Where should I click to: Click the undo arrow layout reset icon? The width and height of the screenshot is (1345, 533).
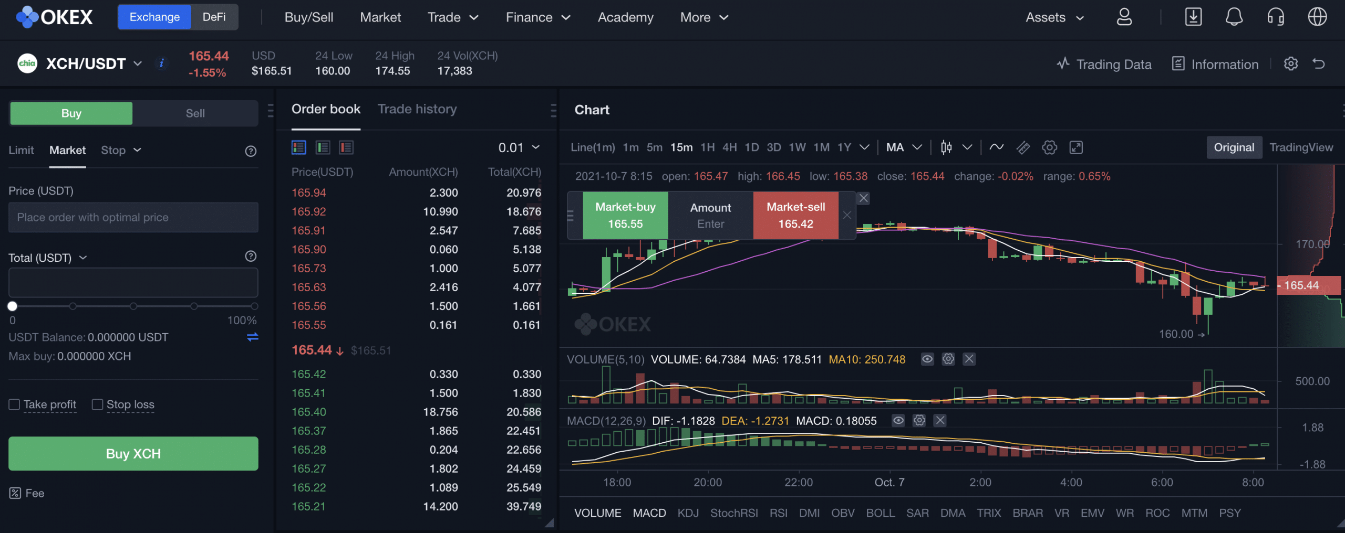pos(1319,64)
